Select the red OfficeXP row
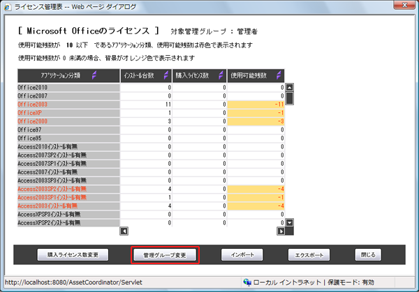This screenshot has height=292, width=419. pyautogui.click(x=151, y=113)
